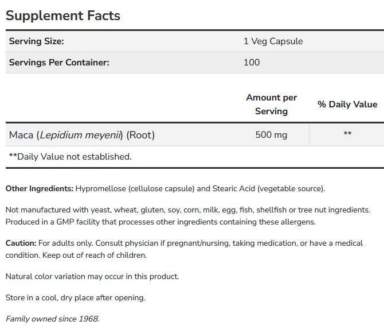Click the Store in a cool, dry place line
This screenshot has height=333, width=384.
76,297
